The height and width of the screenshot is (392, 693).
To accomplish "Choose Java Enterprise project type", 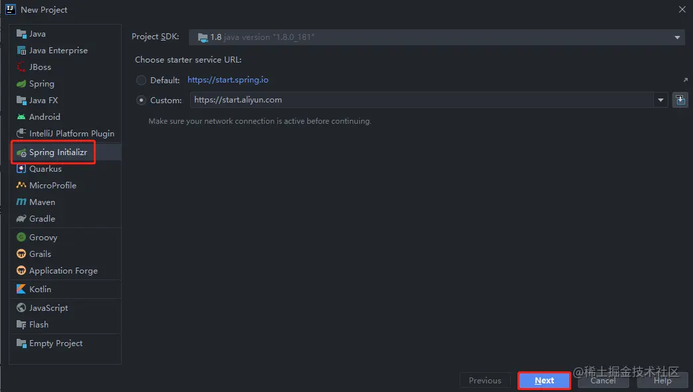I will pos(59,51).
